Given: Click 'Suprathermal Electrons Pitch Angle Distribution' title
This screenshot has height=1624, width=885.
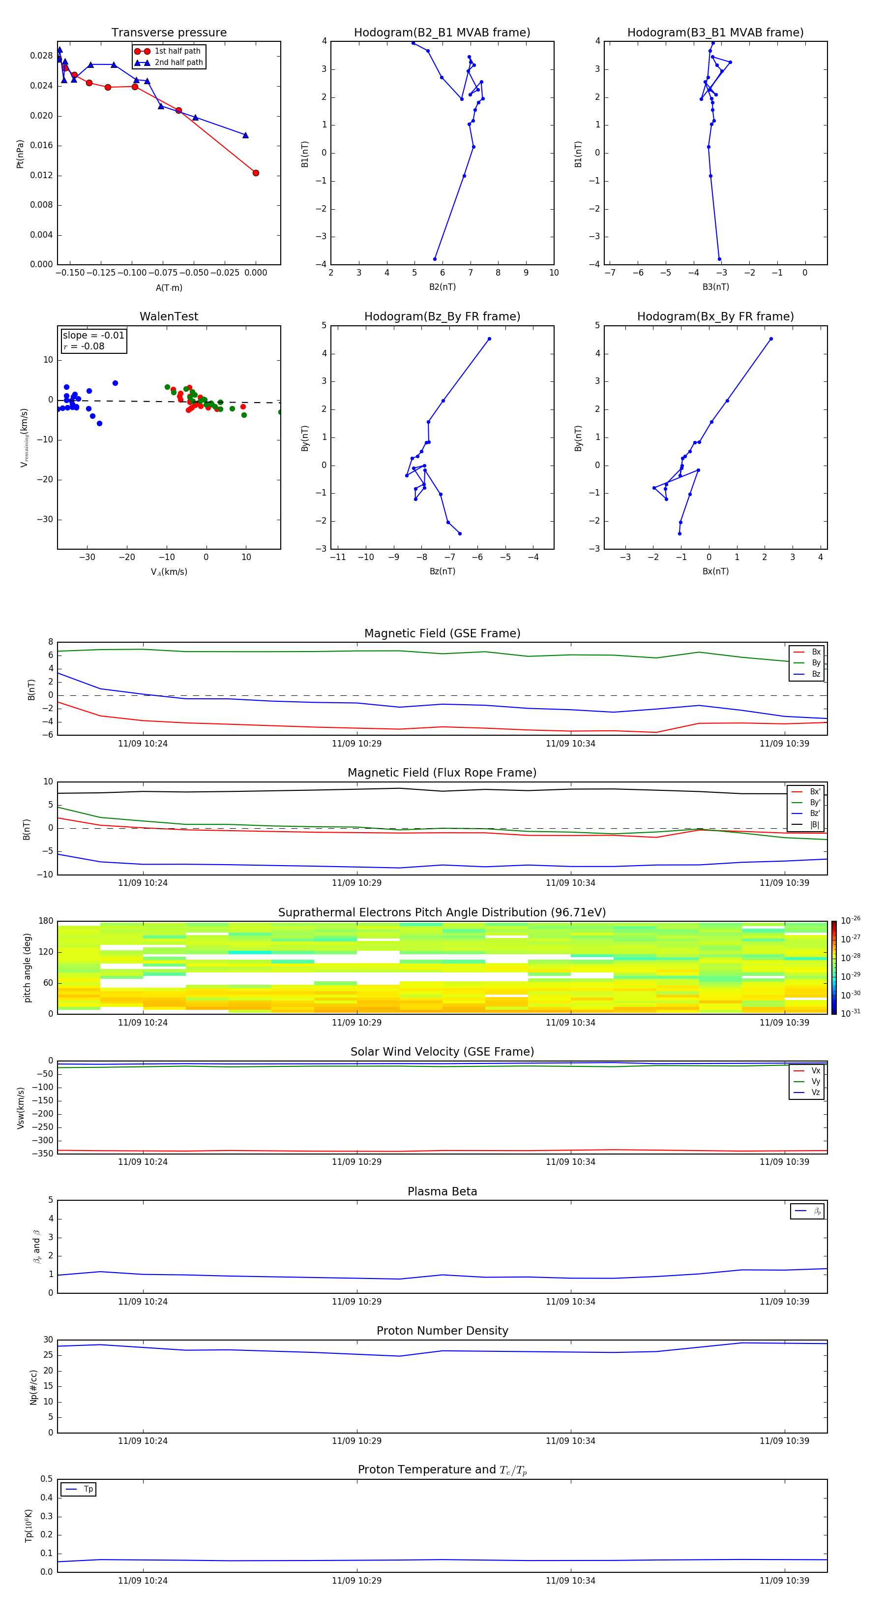Looking at the screenshot, I should pyautogui.click(x=442, y=913).
